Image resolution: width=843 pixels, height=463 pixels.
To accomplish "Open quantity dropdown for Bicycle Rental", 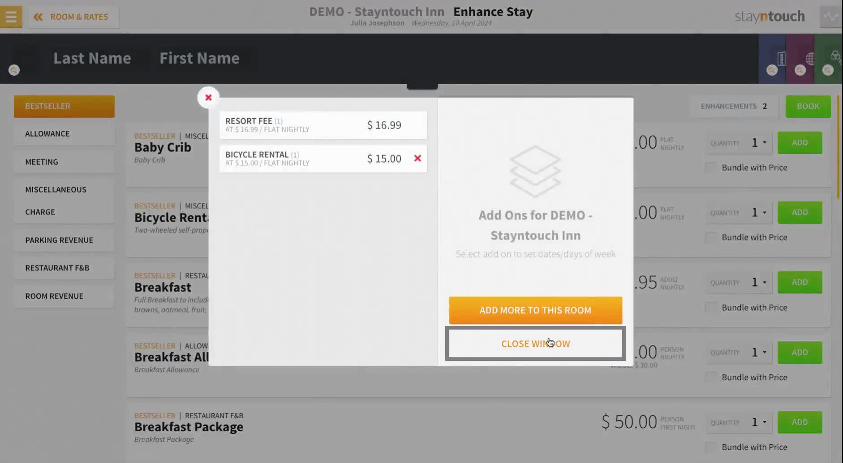I will (759, 213).
